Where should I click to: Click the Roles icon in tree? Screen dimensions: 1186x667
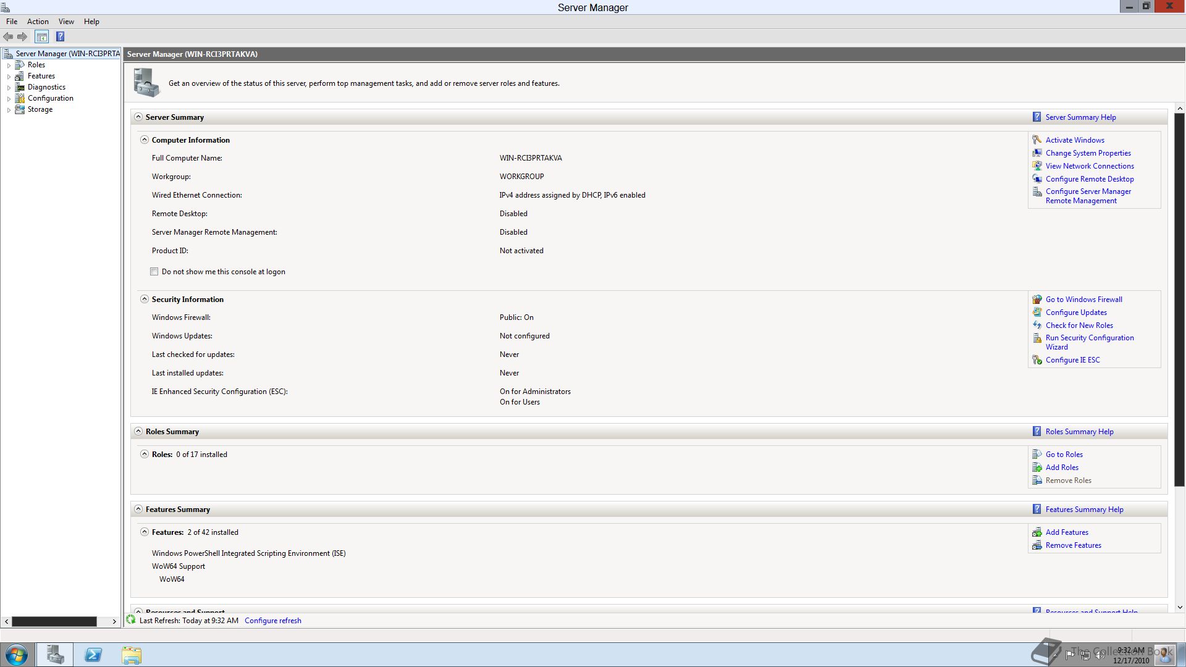pyautogui.click(x=20, y=65)
